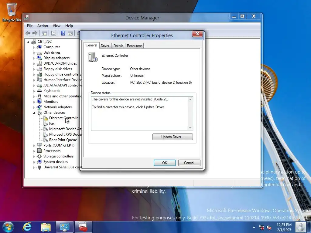Select Floppy drive controllers in tree
The image size is (311, 233).
click(x=62, y=74)
